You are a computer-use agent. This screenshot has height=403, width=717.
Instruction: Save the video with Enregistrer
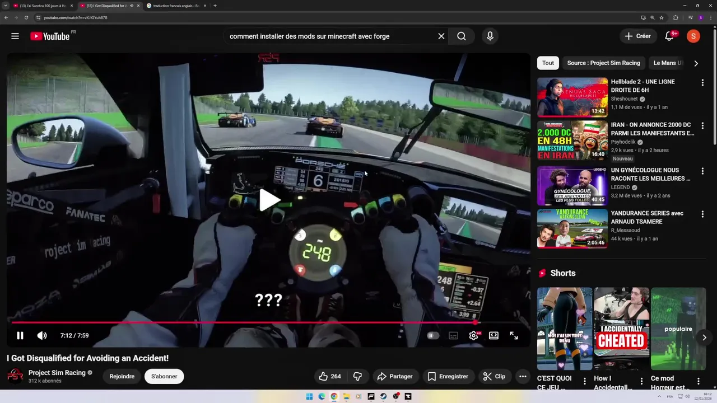(x=448, y=377)
